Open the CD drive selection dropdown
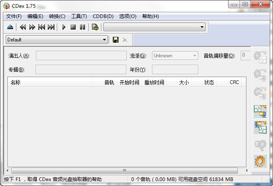This screenshot has height=186, width=273. [154, 27]
